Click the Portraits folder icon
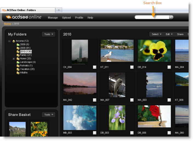This screenshot has height=141, width=193. pyautogui.click(x=18, y=66)
